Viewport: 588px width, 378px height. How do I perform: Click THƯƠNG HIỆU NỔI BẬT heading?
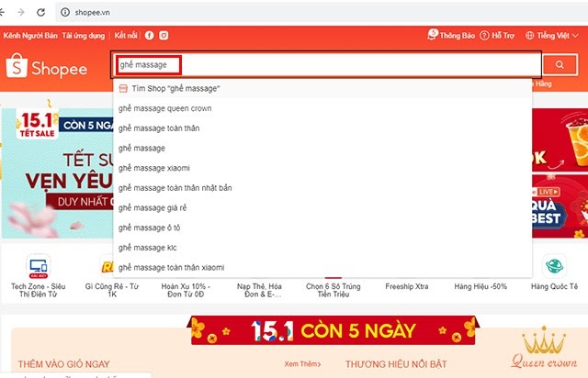pos(396,363)
